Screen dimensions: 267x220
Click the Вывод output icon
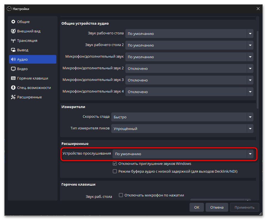[x=13, y=50]
